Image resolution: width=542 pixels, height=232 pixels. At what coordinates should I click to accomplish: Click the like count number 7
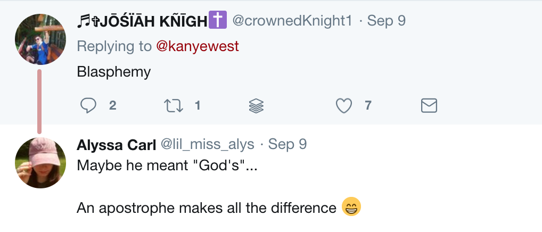[368, 106]
